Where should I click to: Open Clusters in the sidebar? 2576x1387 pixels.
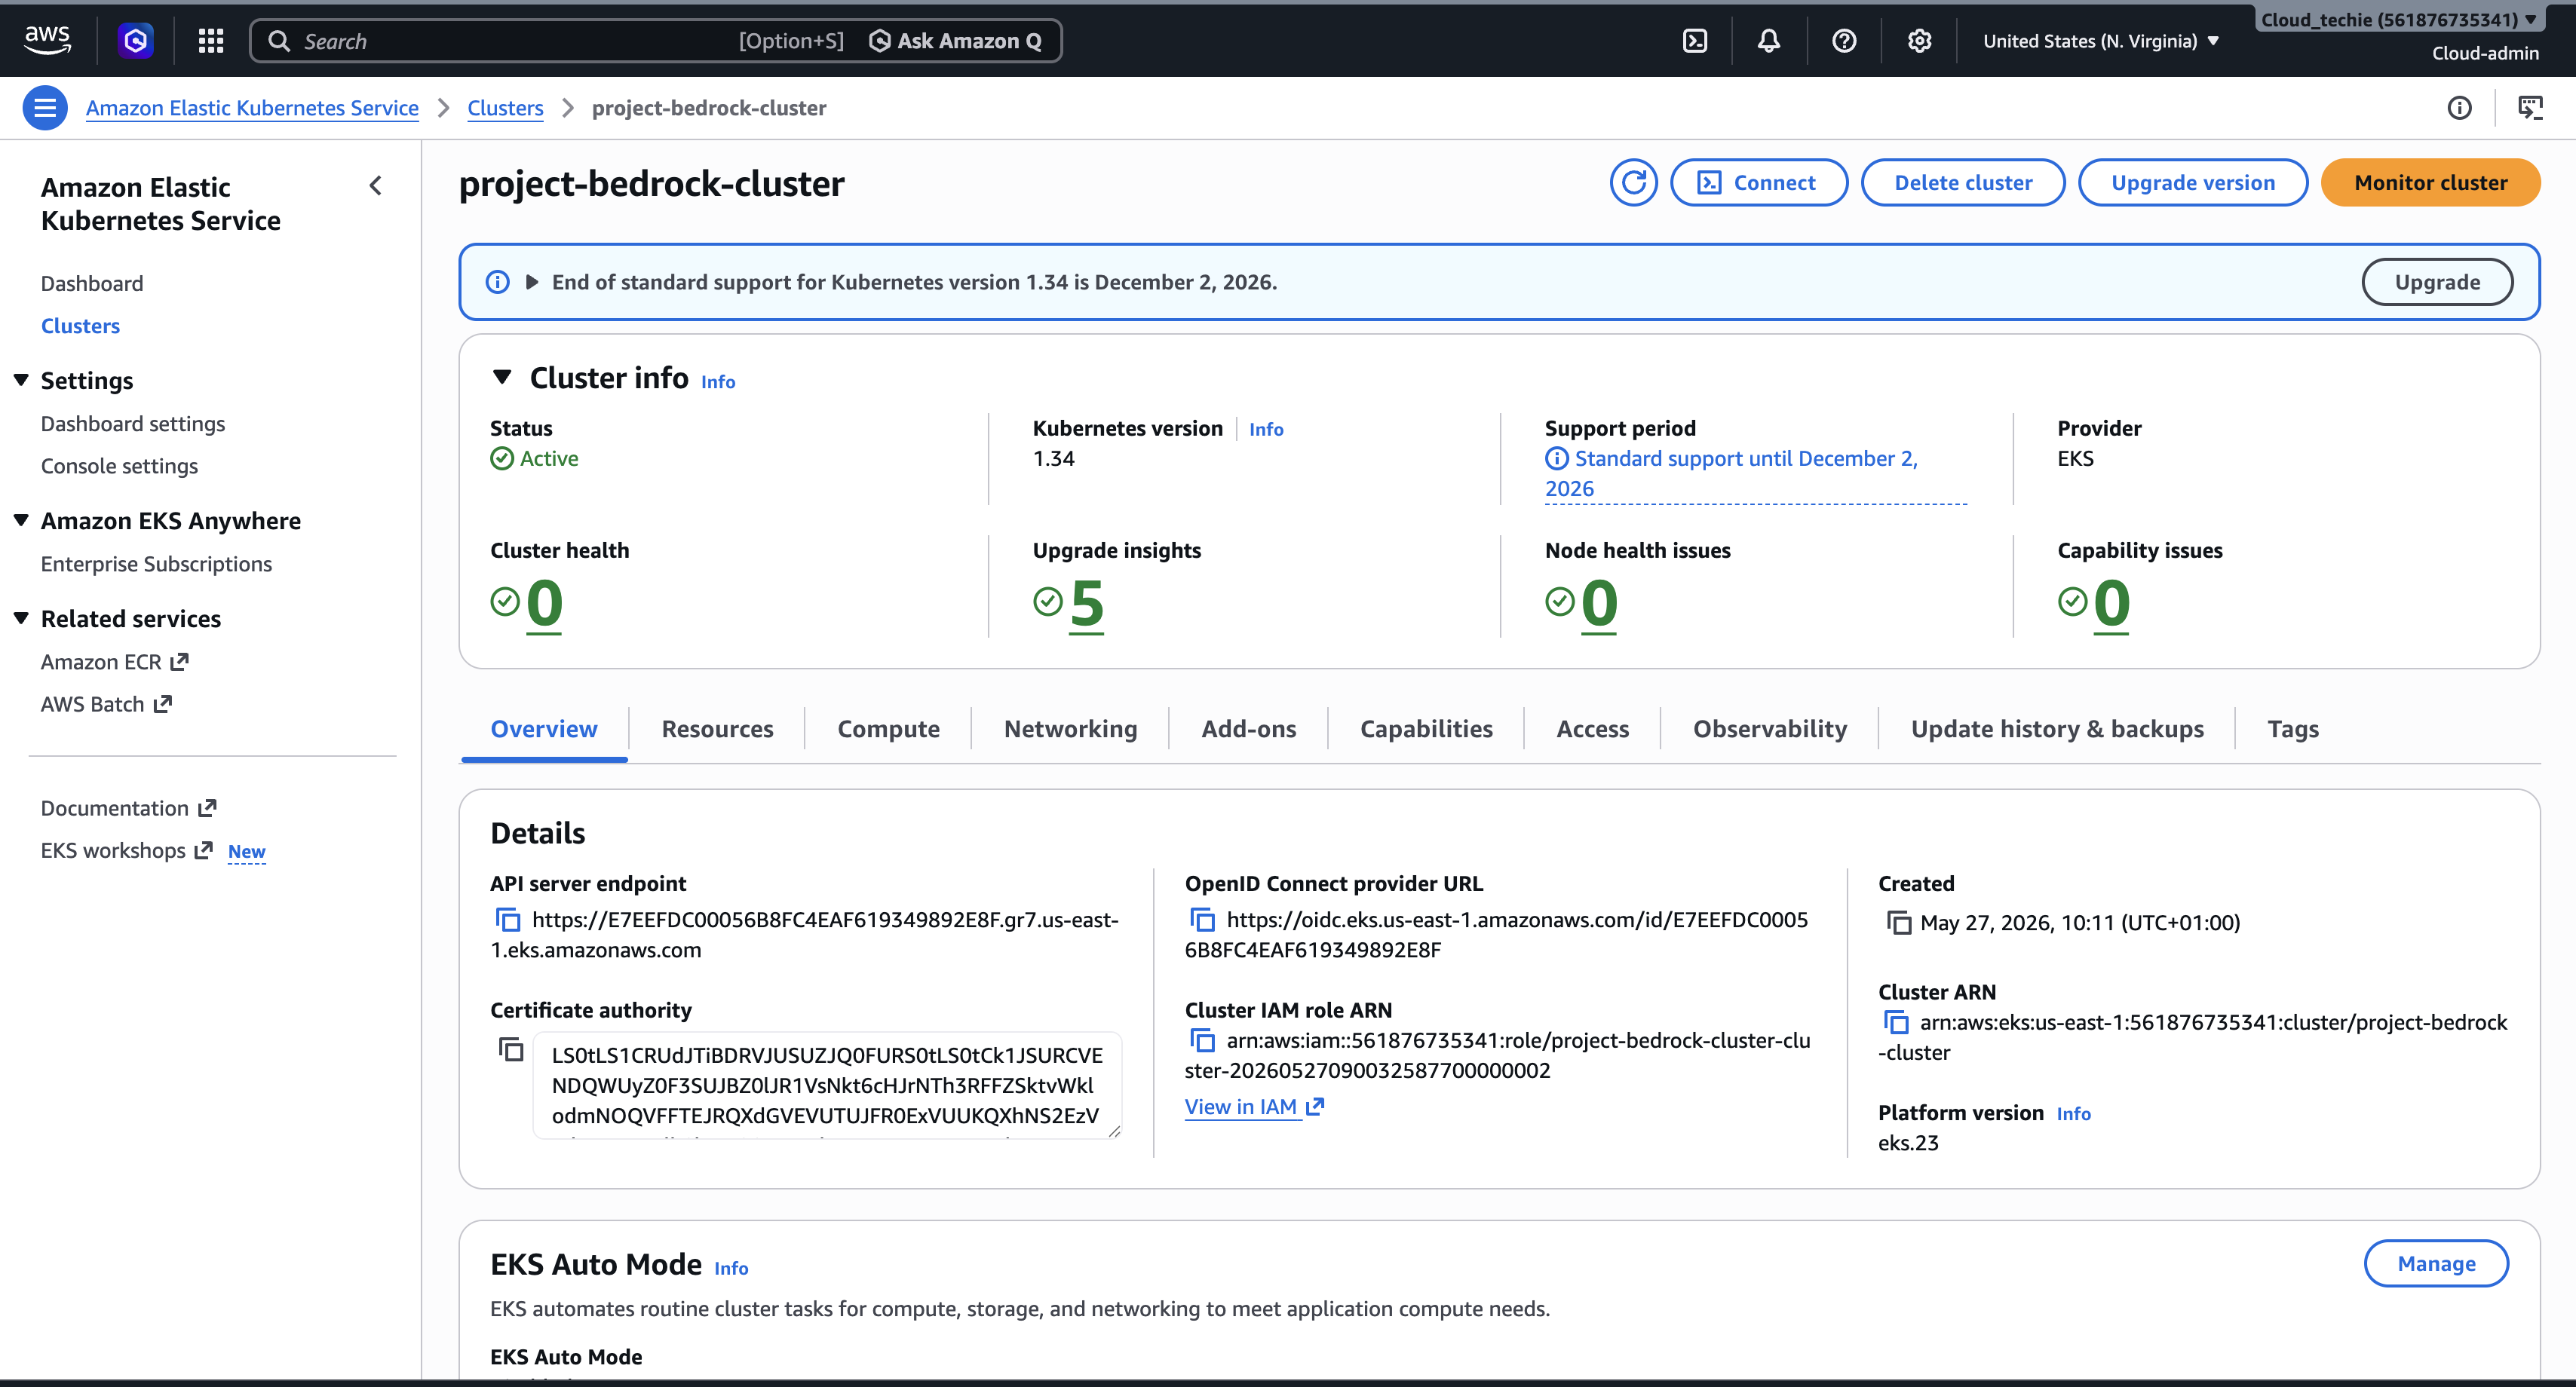(80, 326)
